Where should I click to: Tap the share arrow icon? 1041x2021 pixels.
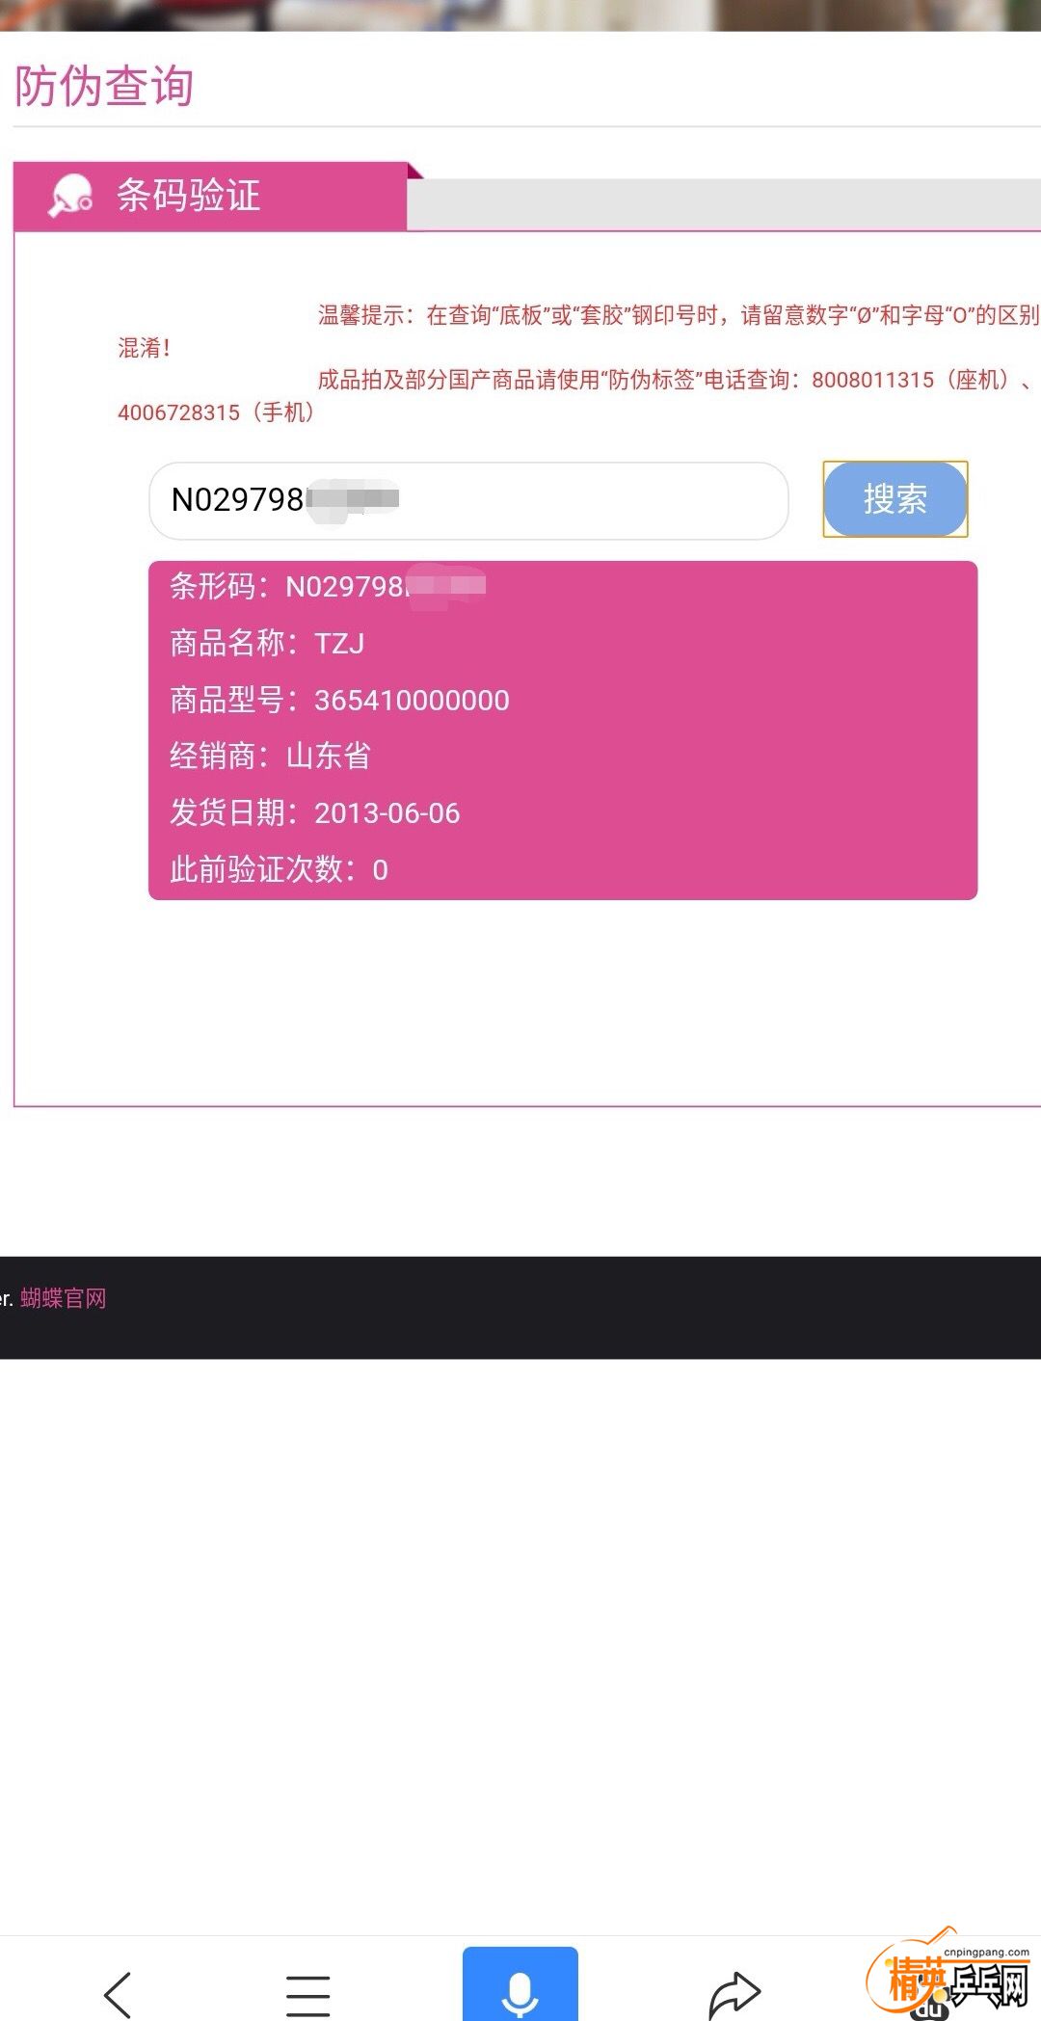click(734, 1993)
